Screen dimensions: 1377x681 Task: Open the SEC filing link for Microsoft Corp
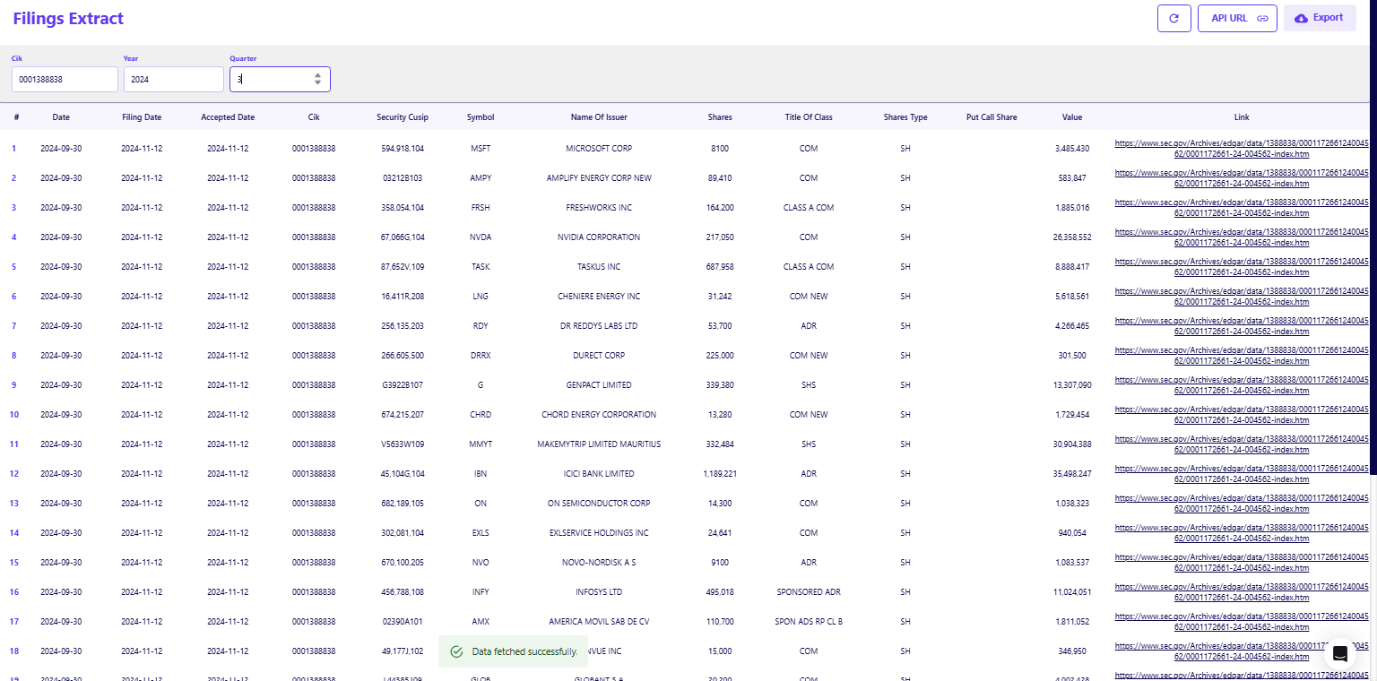pos(1242,148)
